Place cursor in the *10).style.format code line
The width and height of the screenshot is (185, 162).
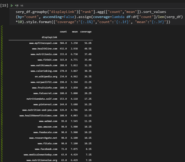pos(93,22)
